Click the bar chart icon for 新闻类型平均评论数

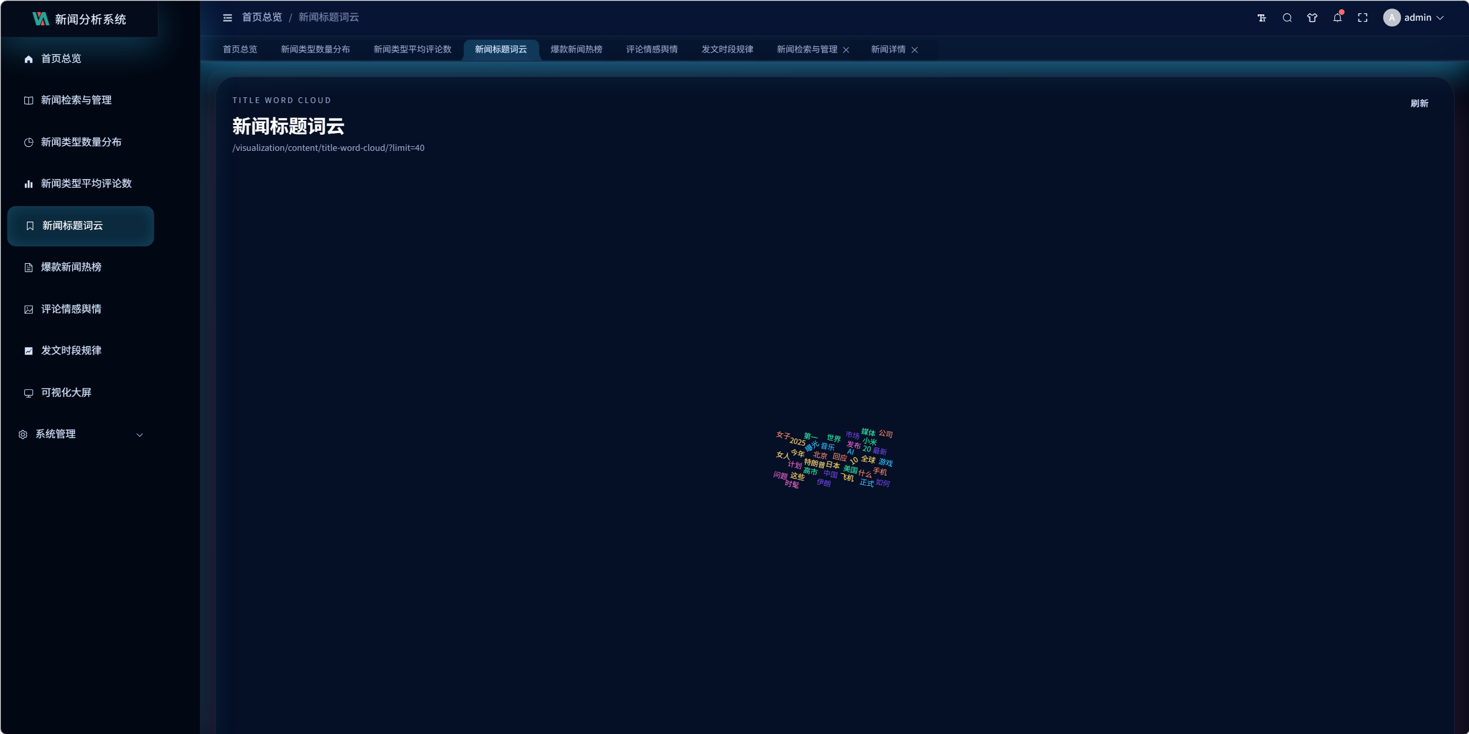(x=28, y=184)
